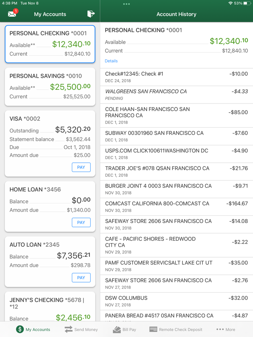Expand the pending WALGREENS SAN FRANCISCO transaction

[176, 94]
